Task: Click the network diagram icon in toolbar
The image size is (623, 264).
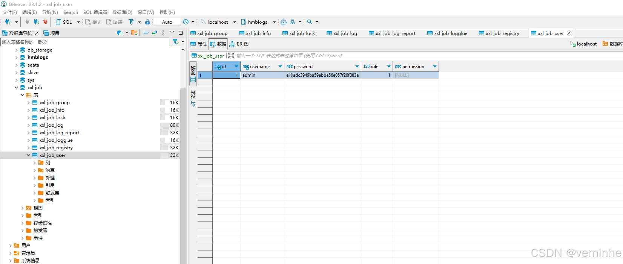Action: point(293,22)
